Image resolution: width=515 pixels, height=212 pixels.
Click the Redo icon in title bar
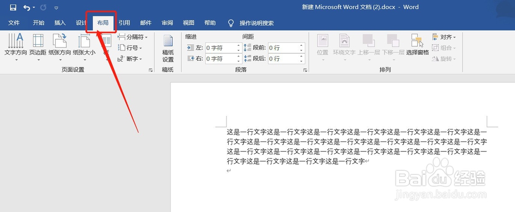[x=43, y=7]
